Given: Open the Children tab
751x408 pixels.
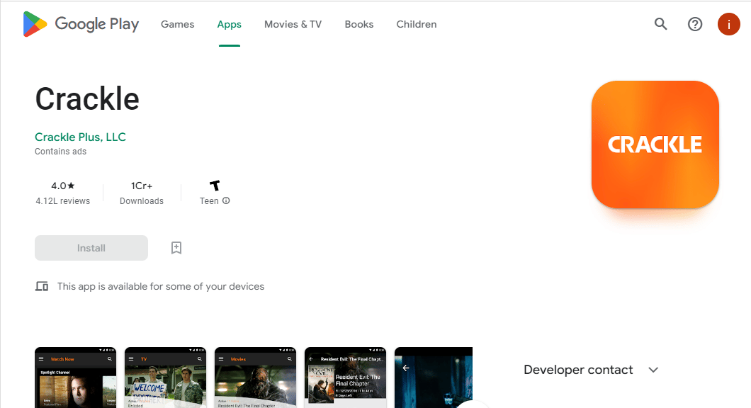Looking at the screenshot, I should point(416,24).
